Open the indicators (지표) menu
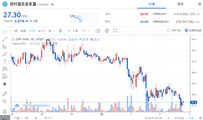The width and height of the screenshot is (203, 120). (x=72, y=31)
